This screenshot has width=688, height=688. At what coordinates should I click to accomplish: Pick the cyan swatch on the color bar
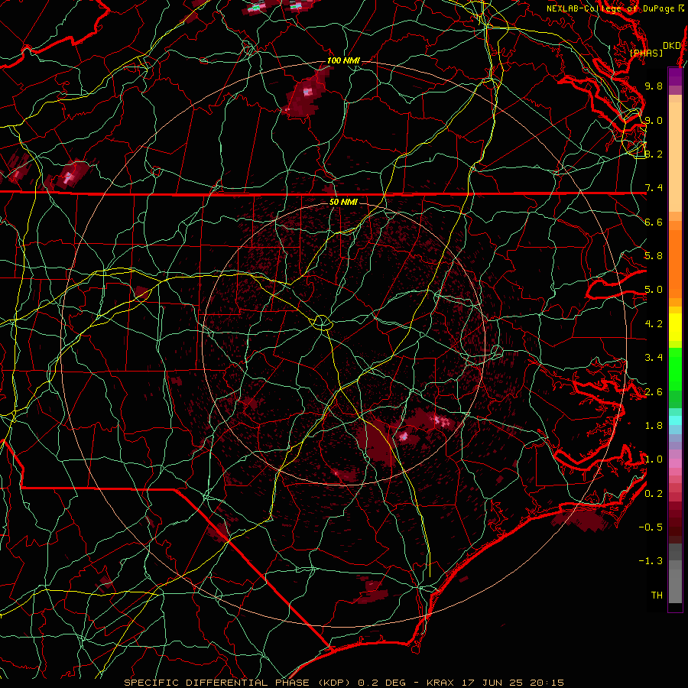[x=675, y=420]
